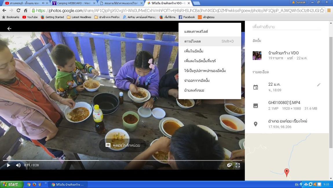Launch Firefox from quick launch
Screen dimensions: 333x188
click(x=34, y=185)
